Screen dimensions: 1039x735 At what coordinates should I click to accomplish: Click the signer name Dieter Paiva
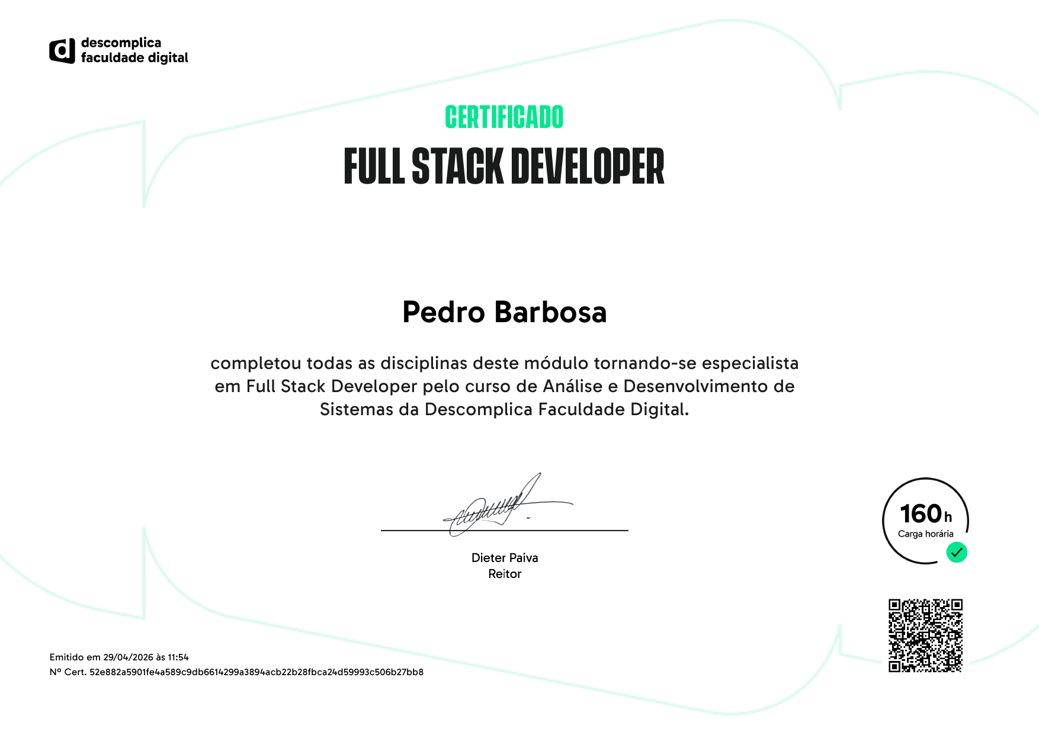point(505,558)
